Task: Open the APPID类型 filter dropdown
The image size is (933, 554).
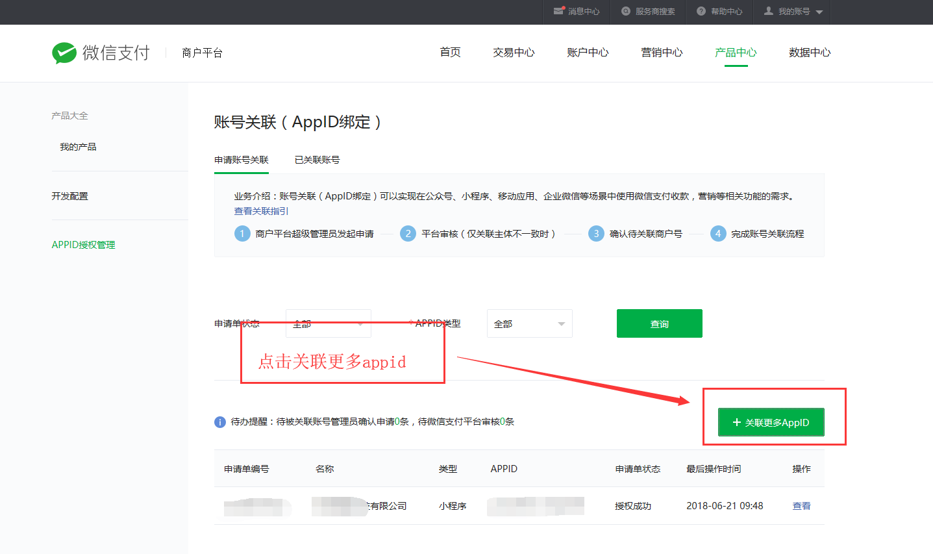Action: point(530,323)
